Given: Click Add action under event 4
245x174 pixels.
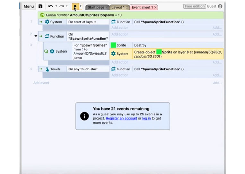Looking at the screenshot, I should (120, 75).
